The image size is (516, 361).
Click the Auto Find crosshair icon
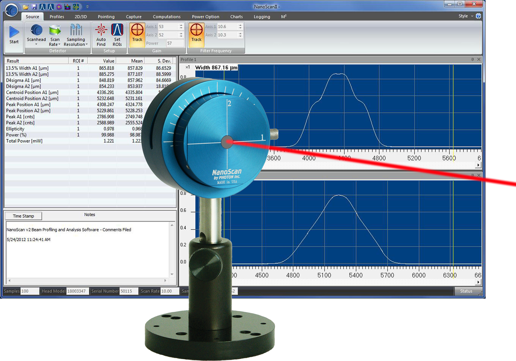(x=101, y=30)
